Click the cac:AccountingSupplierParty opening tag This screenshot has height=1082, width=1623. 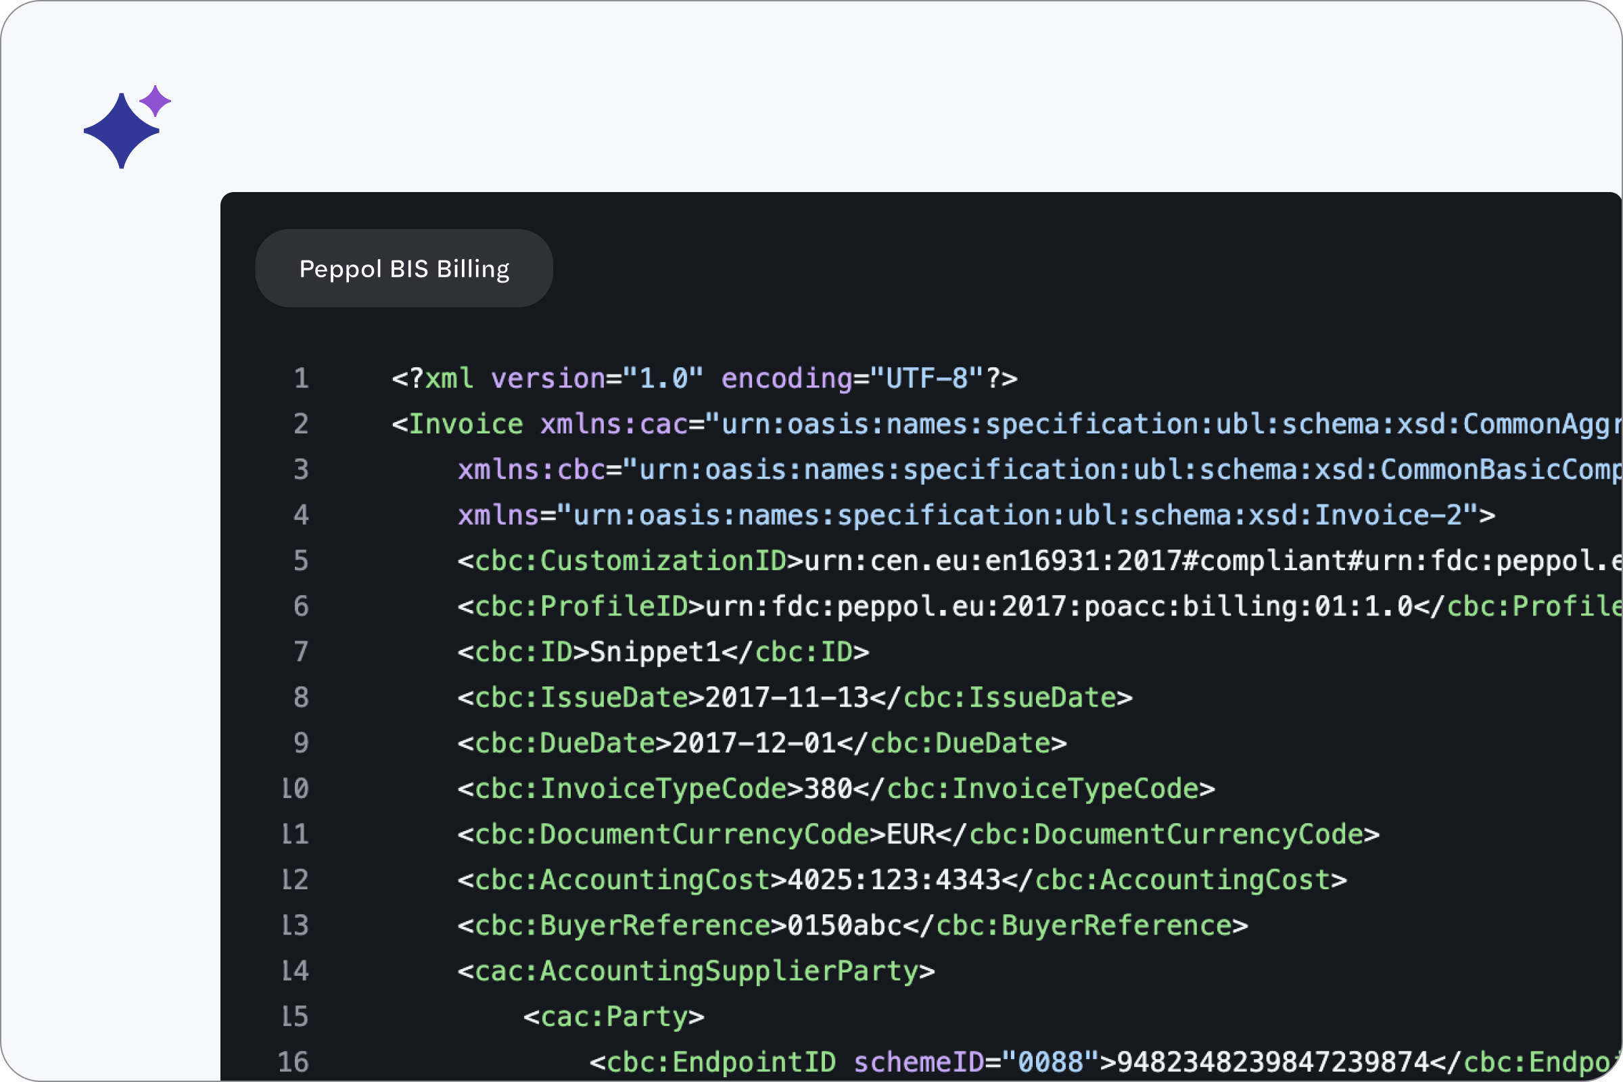click(697, 970)
